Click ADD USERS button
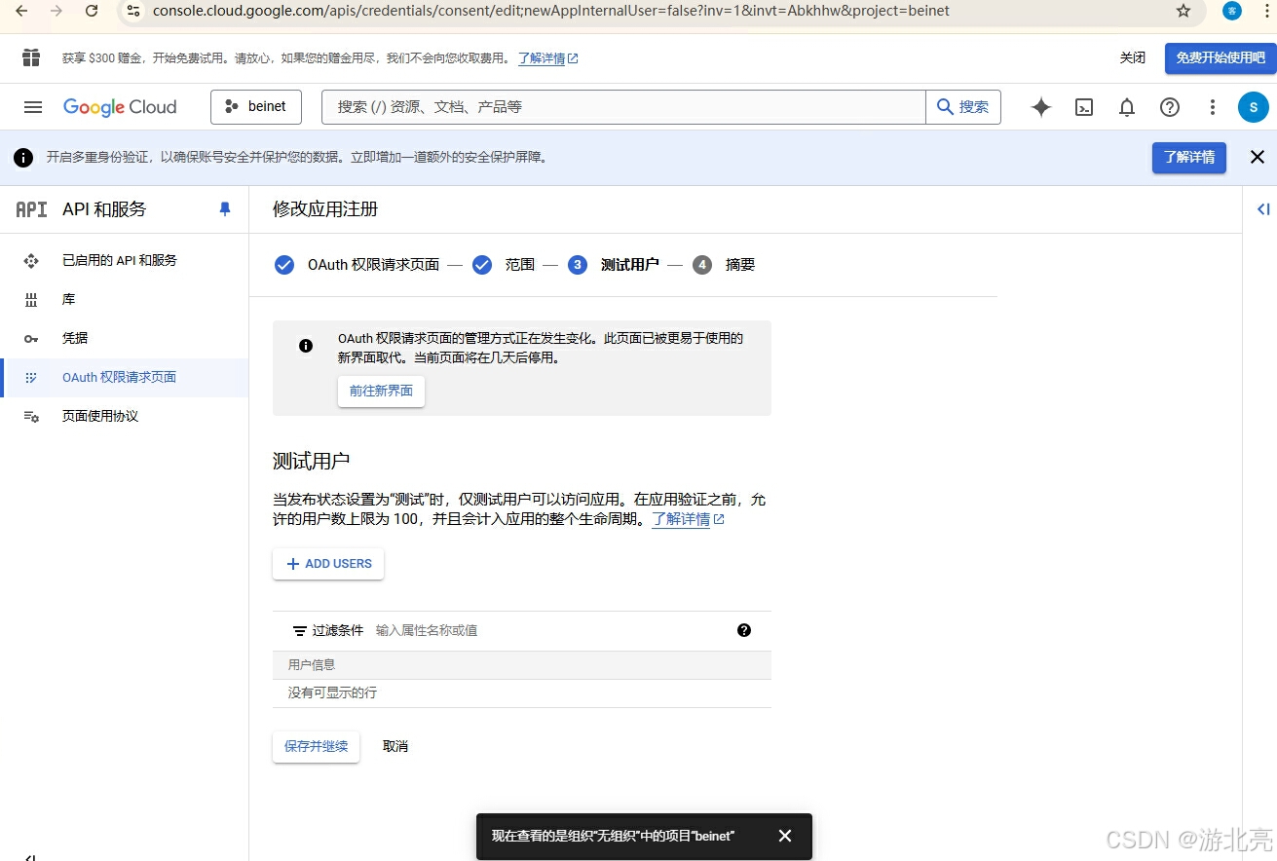 pyautogui.click(x=328, y=564)
